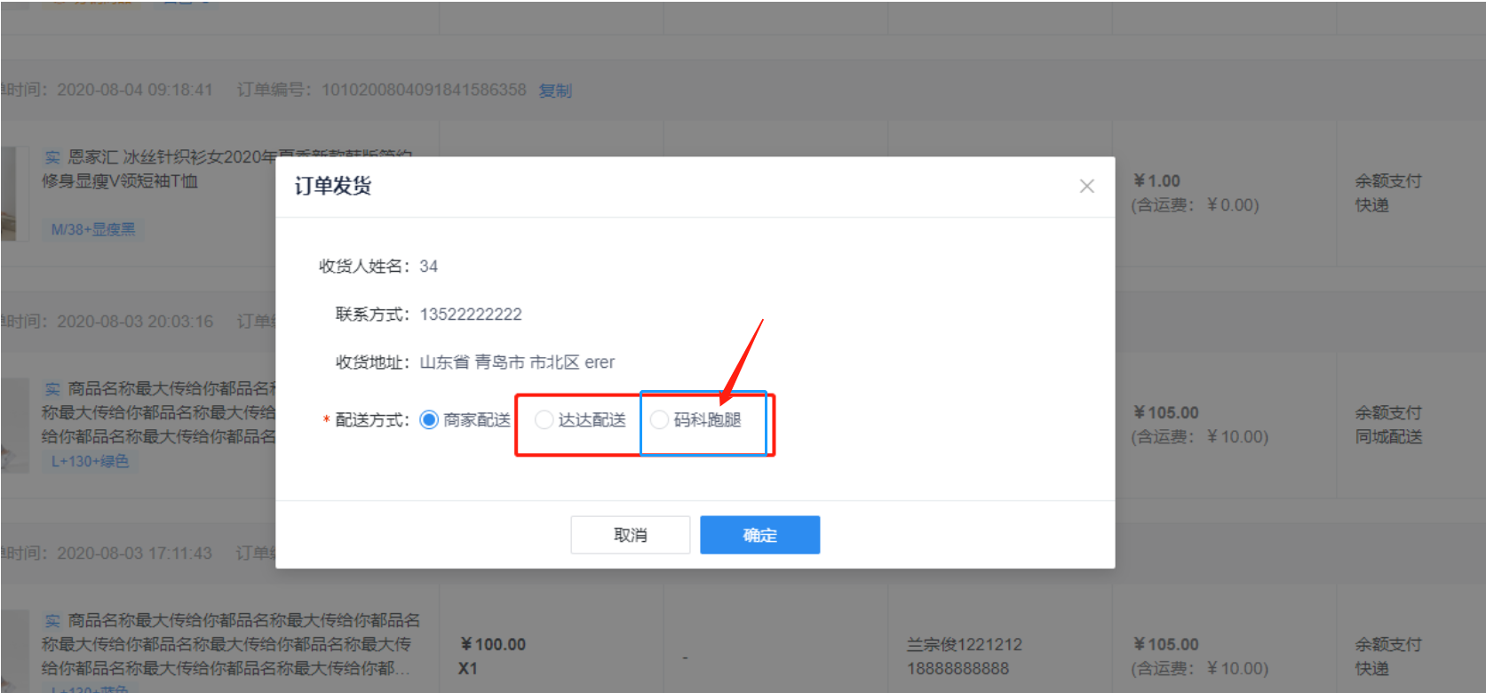Image resolution: width=1486 pixels, height=693 pixels.
Task: Click the 实 badge on the 恩家汇 product
Action: coord(52,157)
